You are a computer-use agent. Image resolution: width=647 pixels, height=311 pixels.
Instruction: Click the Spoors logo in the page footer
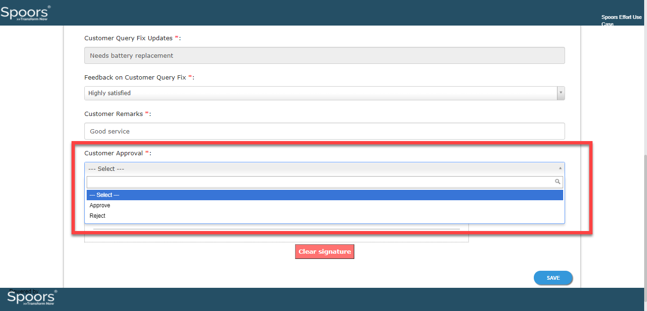[31, 298]
